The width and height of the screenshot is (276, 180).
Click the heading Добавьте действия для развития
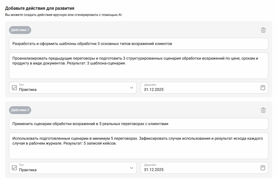point(40,8)
